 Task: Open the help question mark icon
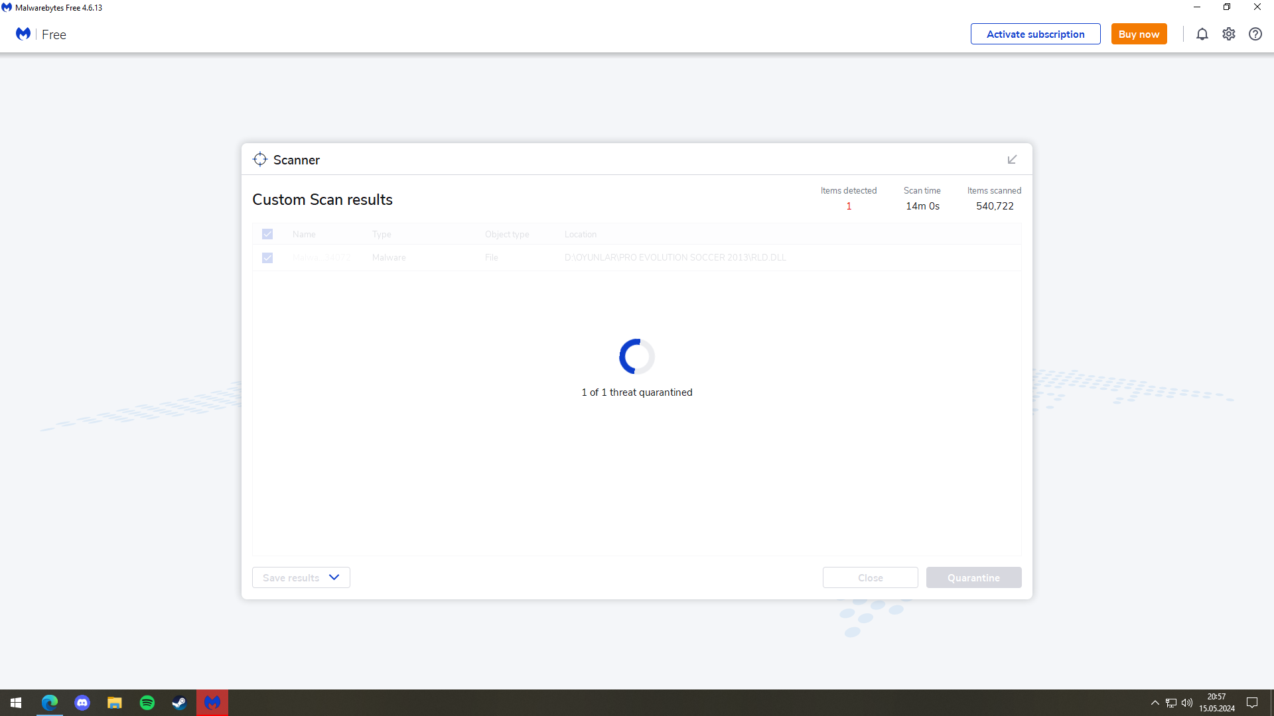[1255, 34]
